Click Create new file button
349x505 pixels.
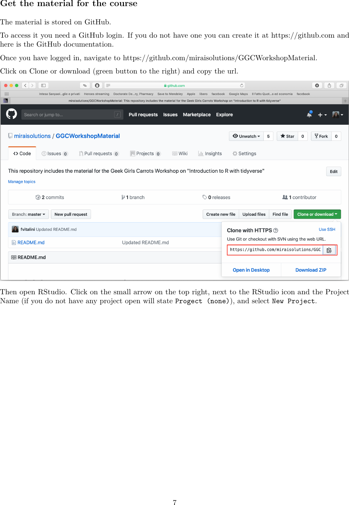coord(221,214)
